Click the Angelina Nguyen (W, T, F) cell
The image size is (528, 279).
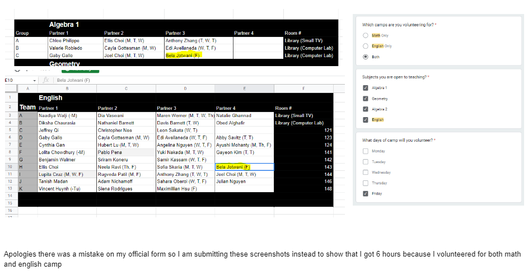(185, 145)
